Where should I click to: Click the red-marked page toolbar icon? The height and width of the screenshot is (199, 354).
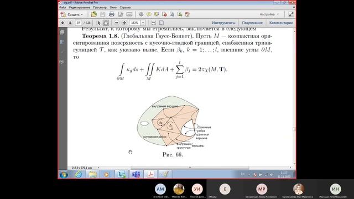pyautogui.click(x=164, y=14)
